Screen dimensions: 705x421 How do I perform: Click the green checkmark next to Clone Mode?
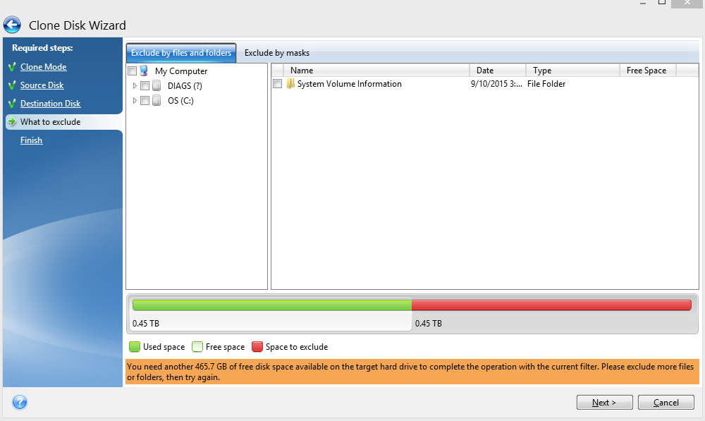click(12, 67)
